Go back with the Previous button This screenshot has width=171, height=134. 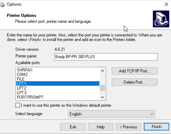[x=128, y=127]
